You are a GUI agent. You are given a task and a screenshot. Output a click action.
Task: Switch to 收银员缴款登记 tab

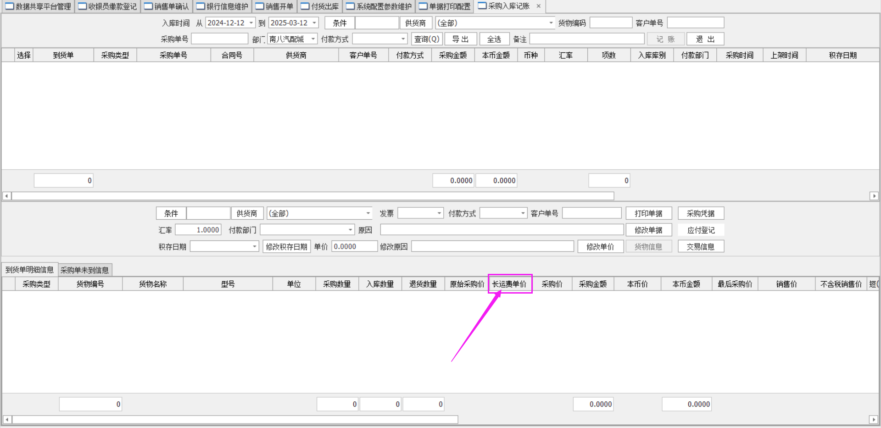click(x=107, y=6)
